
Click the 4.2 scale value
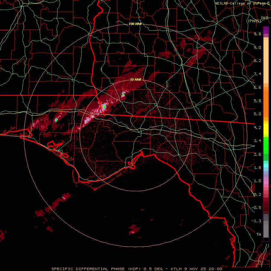point(257,128)
